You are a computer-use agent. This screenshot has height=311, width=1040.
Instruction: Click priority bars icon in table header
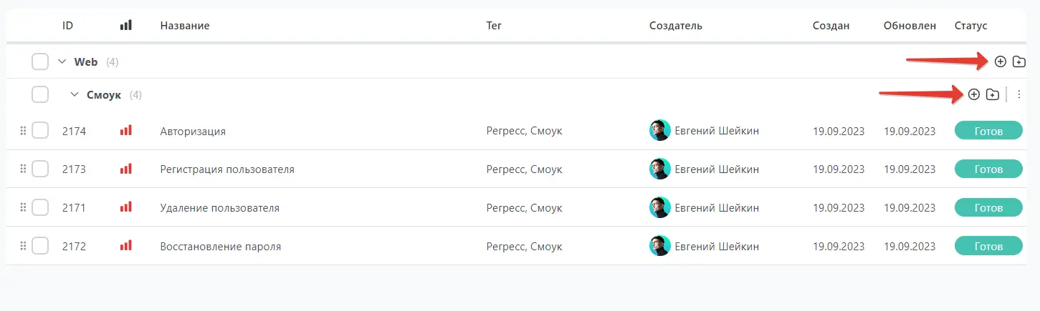pyautogui.click(x=126, y=26)
